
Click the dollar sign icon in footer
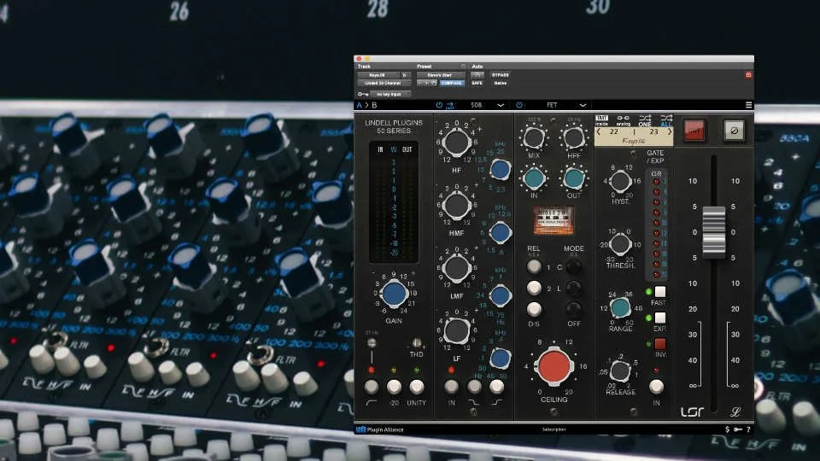727,429
